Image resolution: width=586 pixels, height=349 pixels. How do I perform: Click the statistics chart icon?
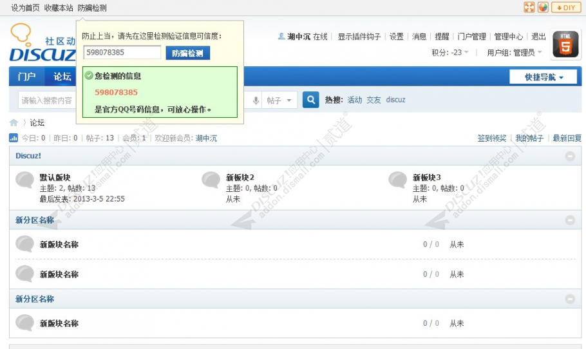14,138
